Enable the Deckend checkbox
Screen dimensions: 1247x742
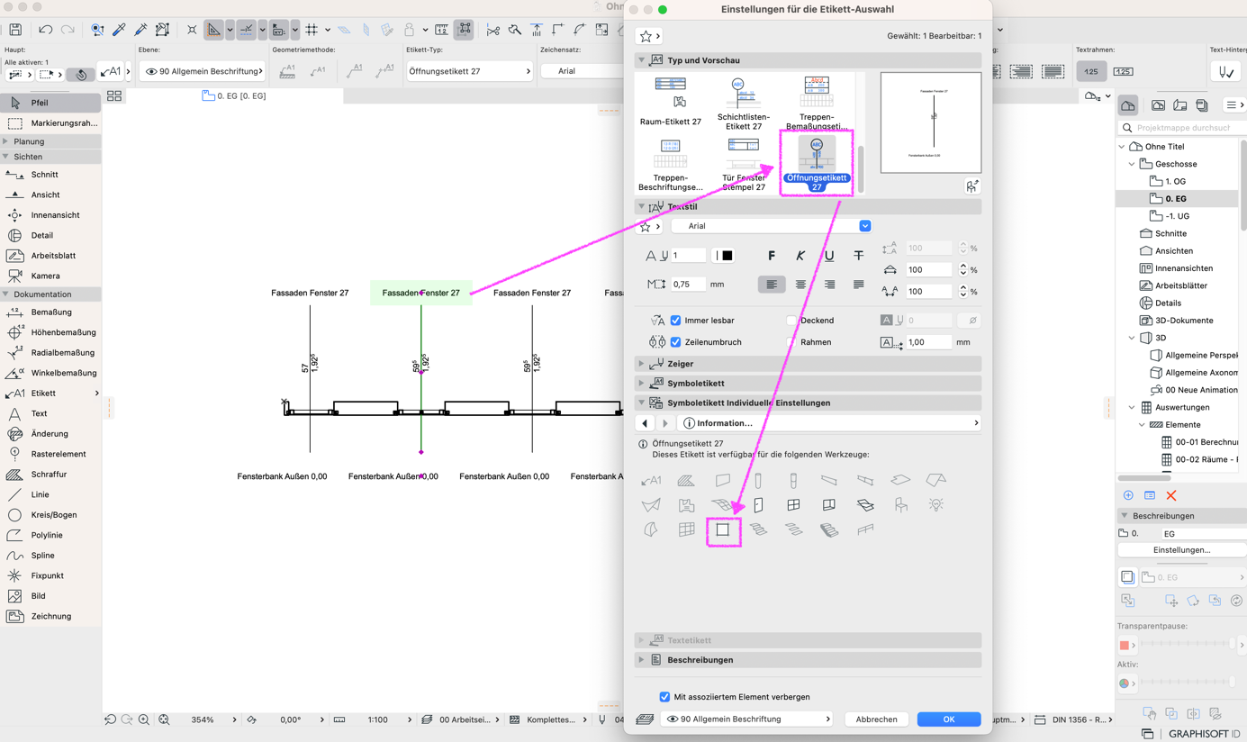tap(791, 321)
